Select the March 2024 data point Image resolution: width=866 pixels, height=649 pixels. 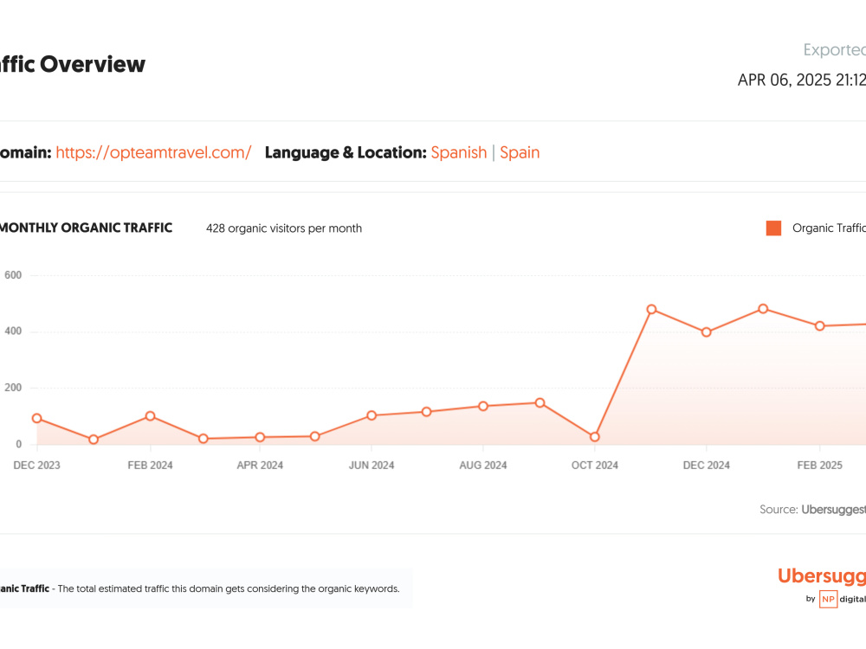[204, 439]
